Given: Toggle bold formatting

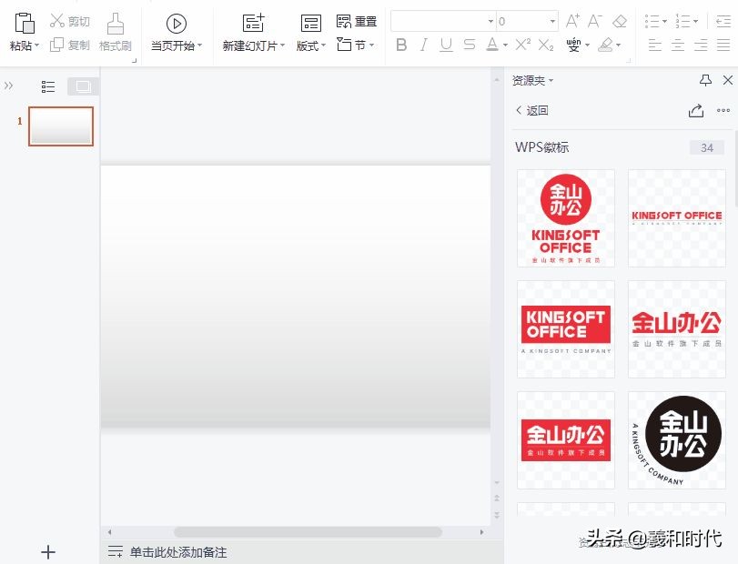Looking at the screenshot, I should (x=401, y=45).
